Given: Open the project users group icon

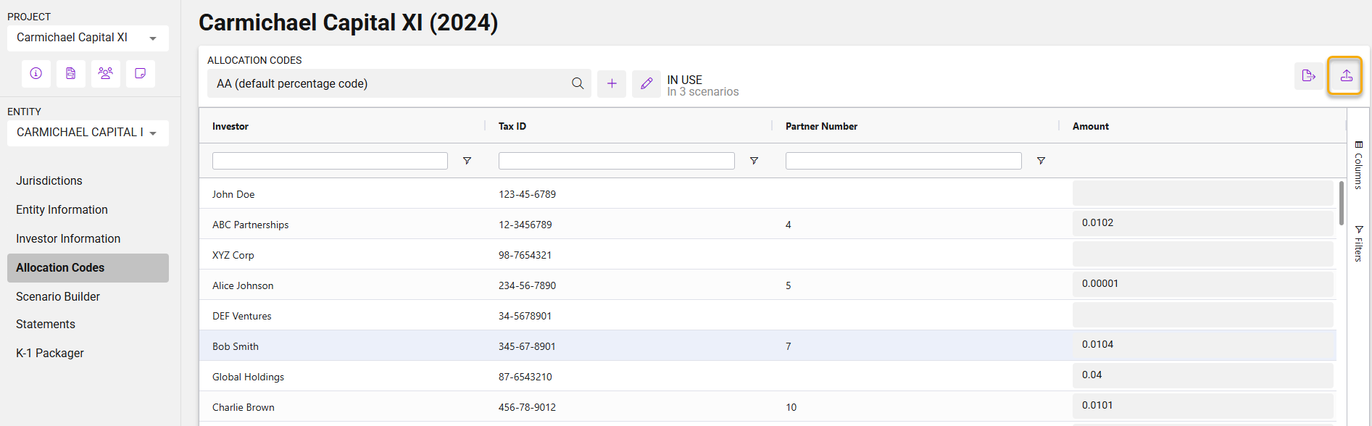Looking at the screenshot, I should [106, 73].
